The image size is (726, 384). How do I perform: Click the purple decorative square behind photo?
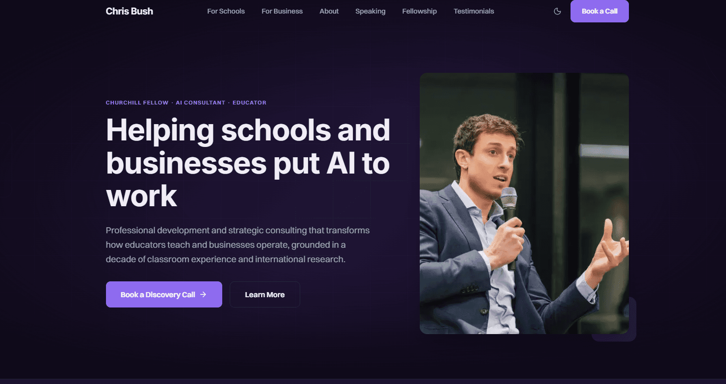tap(632, 322)
